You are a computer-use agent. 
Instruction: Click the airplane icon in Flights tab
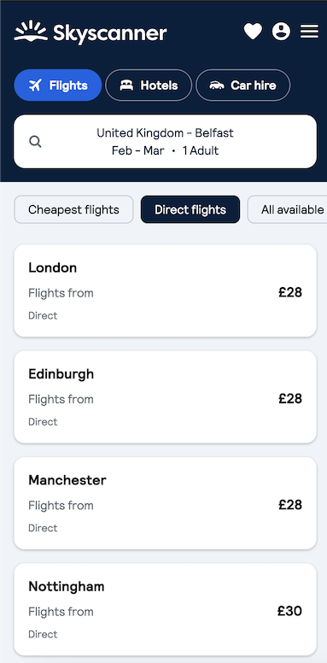point(36,85)
